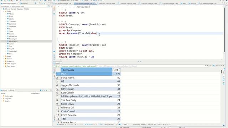Open the navigator filter dropdown arrow
This screenshot has height=128, width=228.
pyautogui.click(x=51, y=6)
